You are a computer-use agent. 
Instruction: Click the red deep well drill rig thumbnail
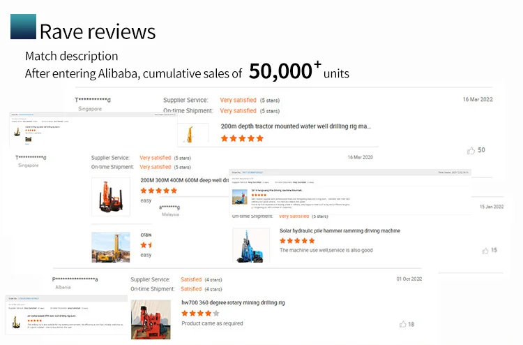pos(111,196)
